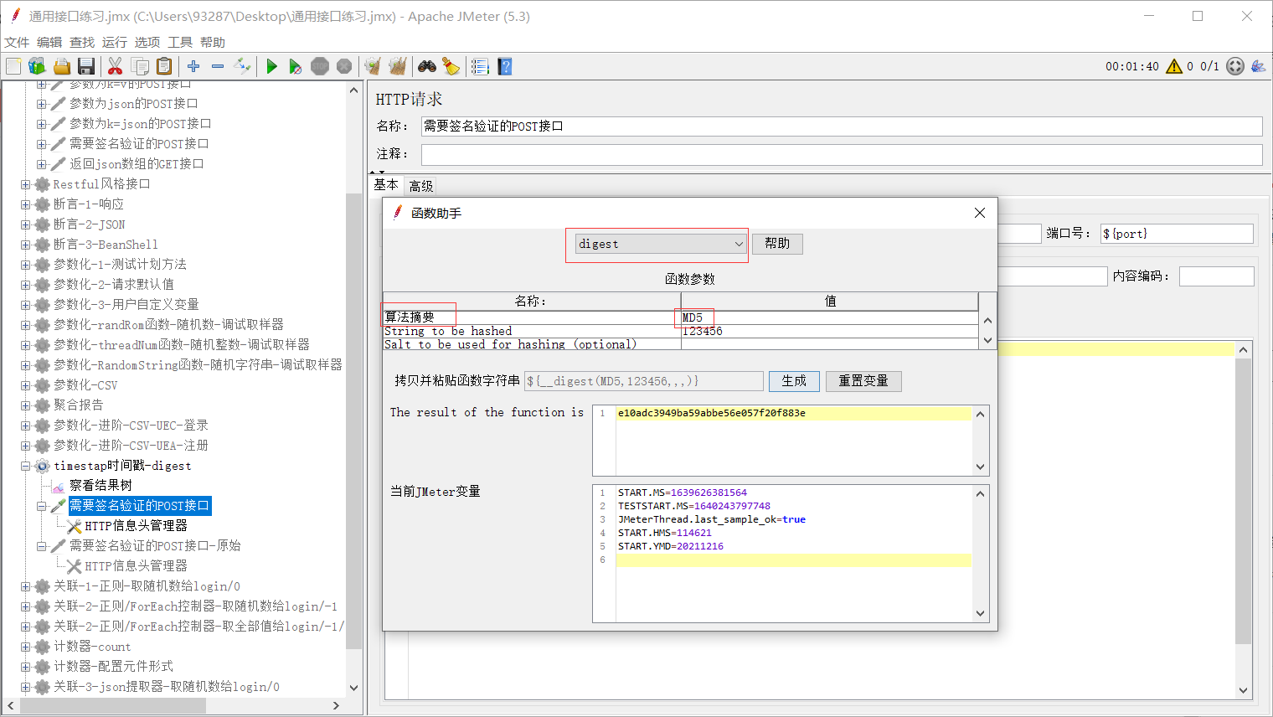Open a test plan file with folder icon

click(61, 66)
